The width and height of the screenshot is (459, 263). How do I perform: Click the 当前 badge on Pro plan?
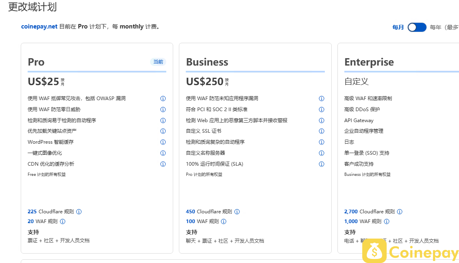(x=158, y=62)
